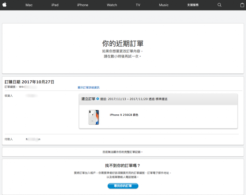
Task: Click the 找不到你的訂單嗎？ heading
Action: [123, 165]
